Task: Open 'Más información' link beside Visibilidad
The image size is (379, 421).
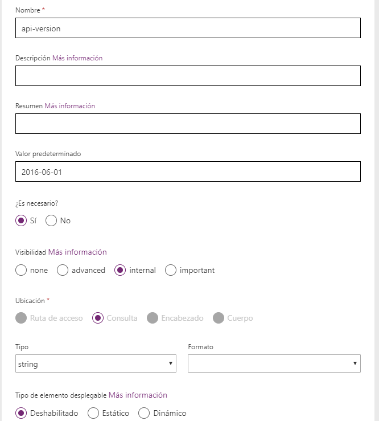Action: click(x=77, y=252)
